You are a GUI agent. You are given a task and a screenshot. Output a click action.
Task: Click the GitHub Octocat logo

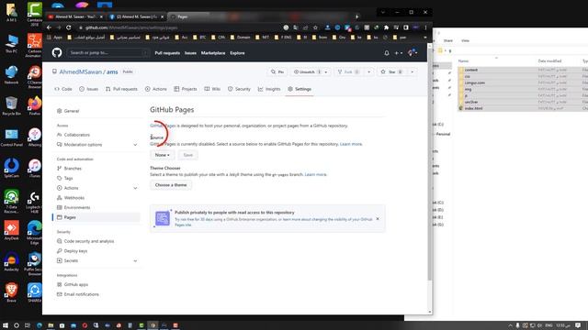[57, 52]
